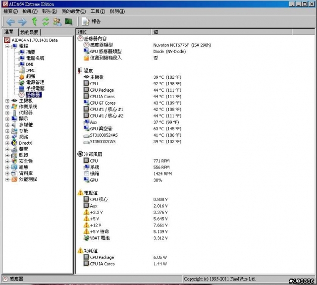Click the 冷卻風扇 fan icon
The image size is (317, 285).
pos(80,154)
